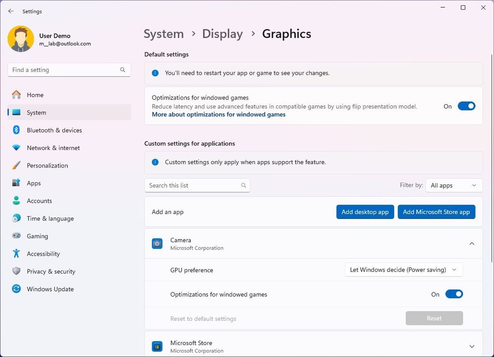Click the Microsoft Store app icon
This screenshot has height=357, width=494.
156,346
